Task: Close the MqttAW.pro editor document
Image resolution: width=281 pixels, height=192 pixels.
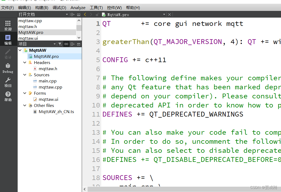Action: pyautogui.click(x=169, y=14)
